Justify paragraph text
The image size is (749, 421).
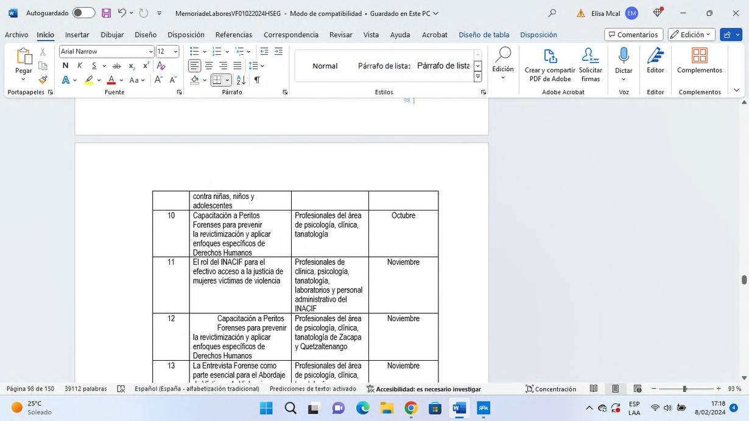(237, 66)
